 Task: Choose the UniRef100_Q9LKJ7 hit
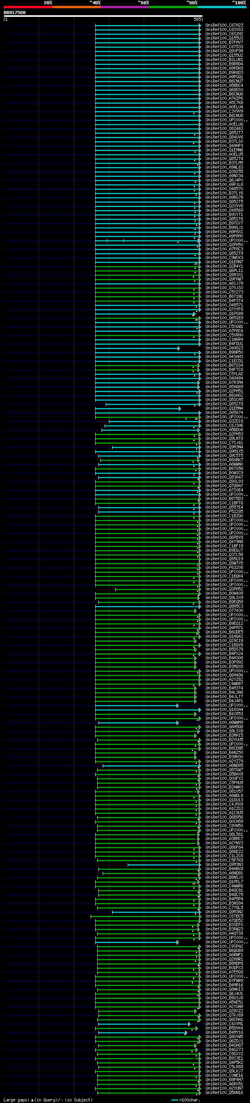pyautogui.click(x=224, y=1071)
